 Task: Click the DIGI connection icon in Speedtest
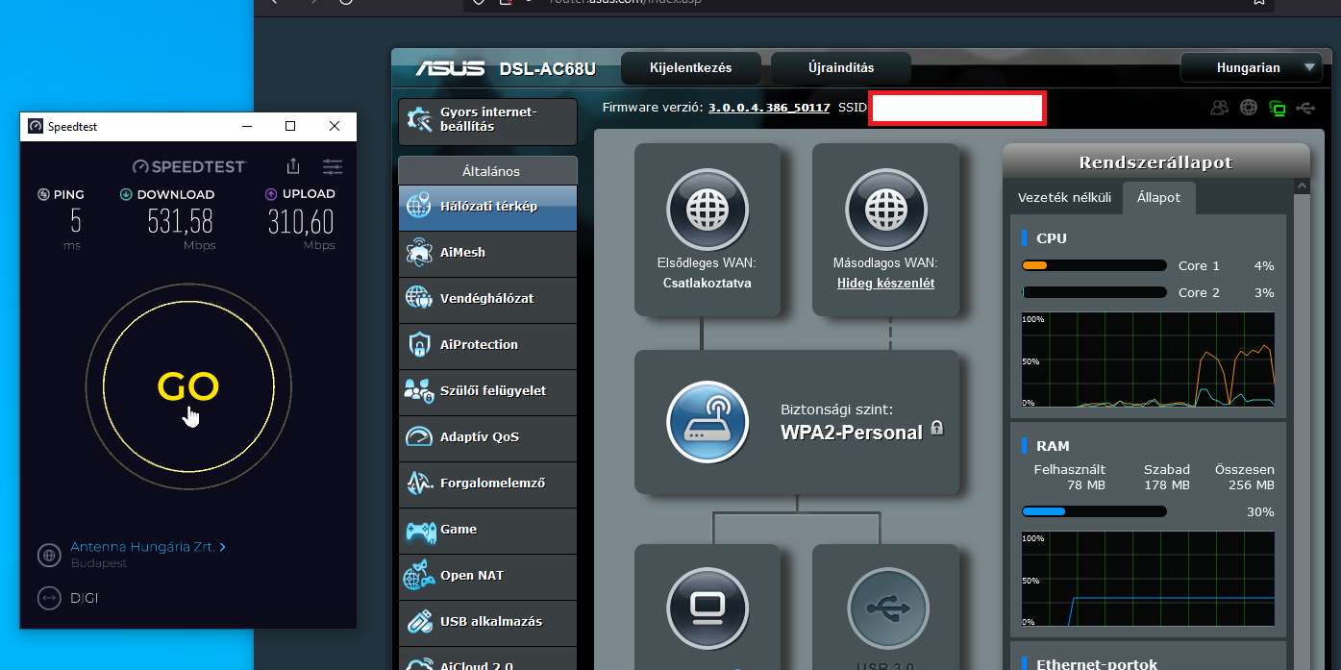pos(49,598)
